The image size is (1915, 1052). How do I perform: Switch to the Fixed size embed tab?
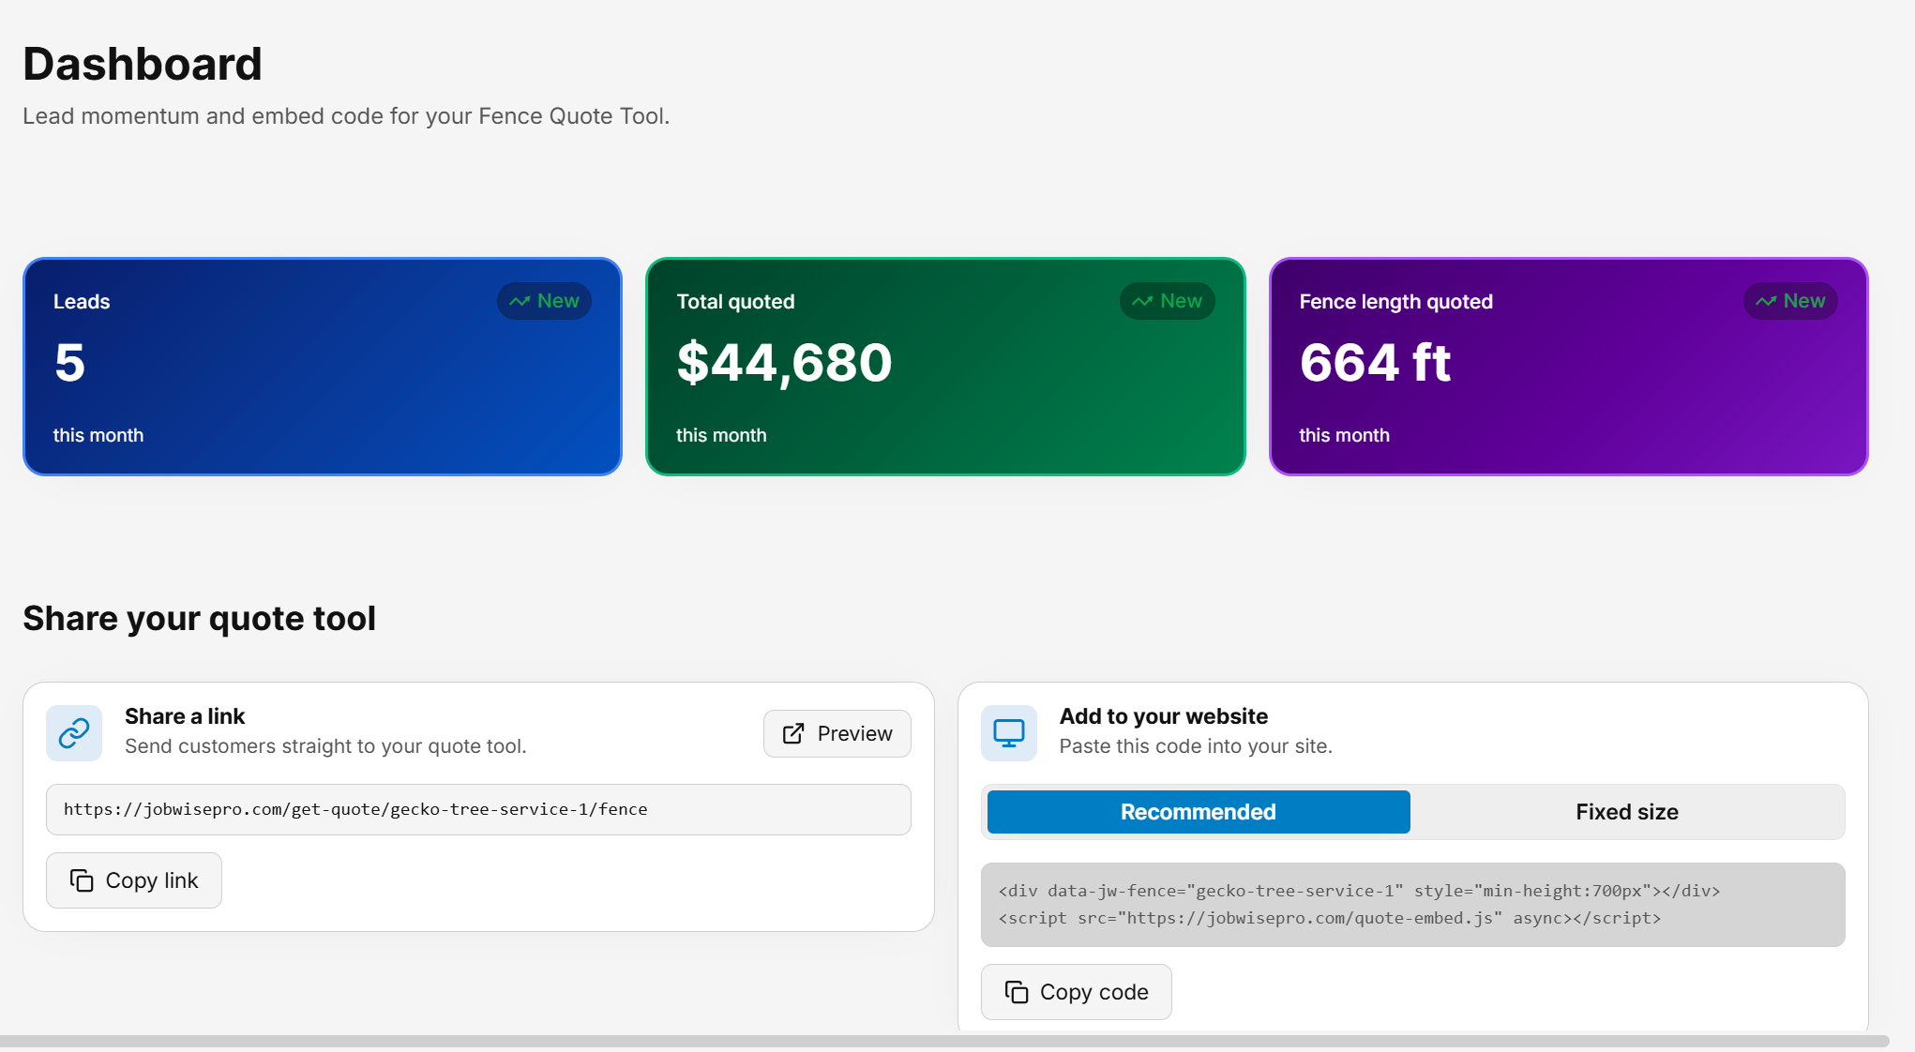click(1627, 812)
